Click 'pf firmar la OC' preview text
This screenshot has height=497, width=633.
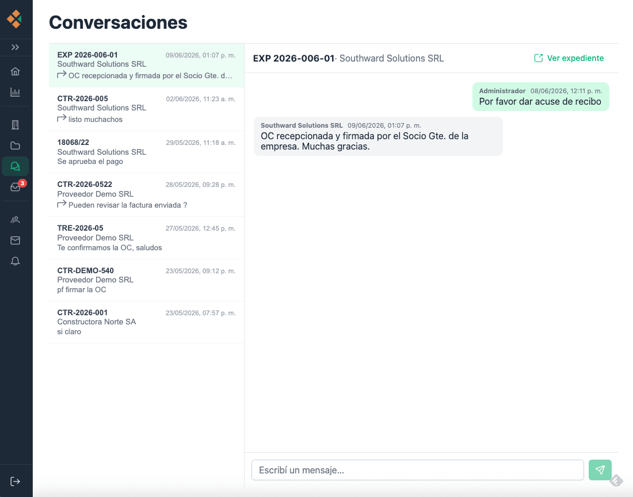point(82,290)
